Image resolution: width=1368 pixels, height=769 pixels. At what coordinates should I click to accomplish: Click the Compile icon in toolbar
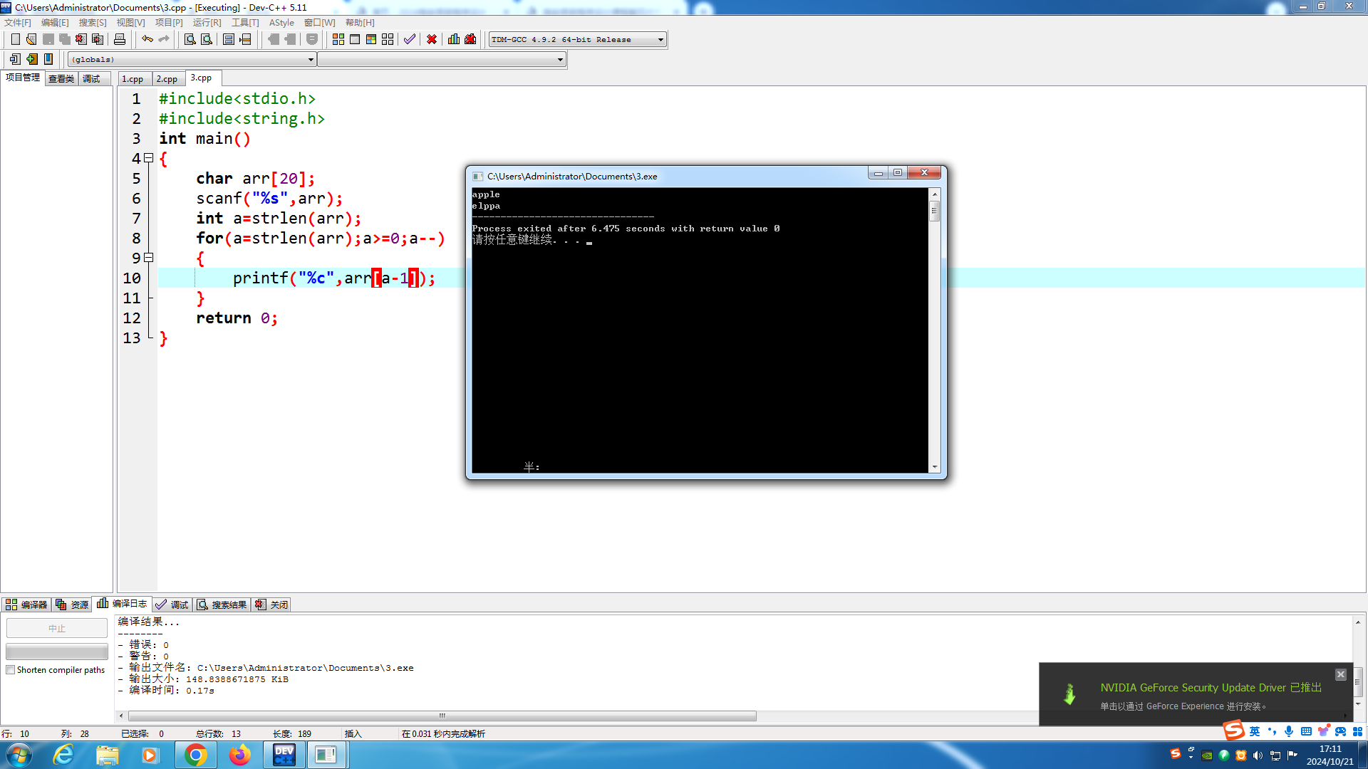pos(338,39)
